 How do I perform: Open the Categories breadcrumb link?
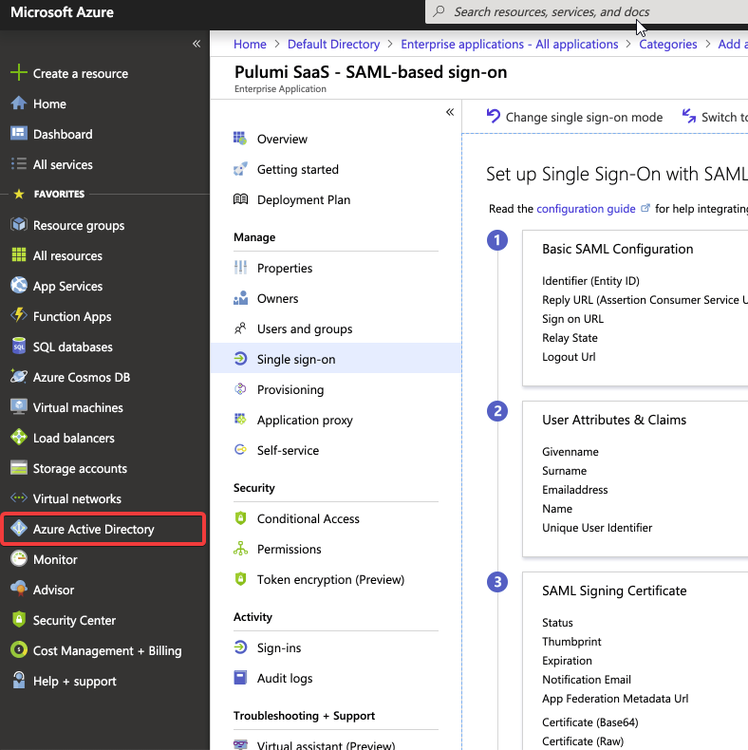(667, 45)
